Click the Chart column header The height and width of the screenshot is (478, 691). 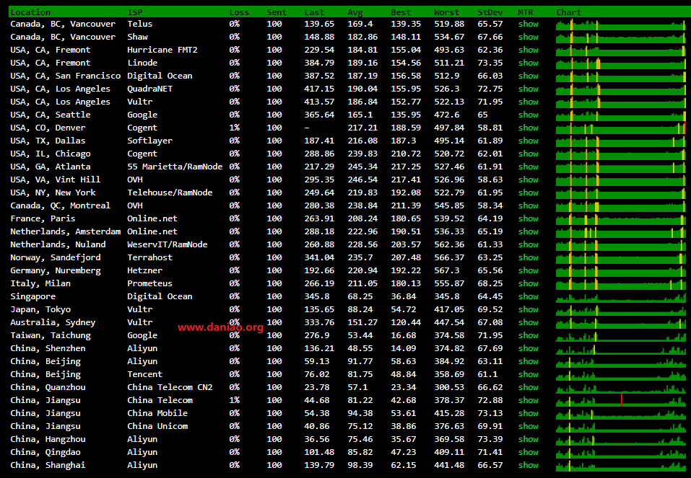click(568, 12)
